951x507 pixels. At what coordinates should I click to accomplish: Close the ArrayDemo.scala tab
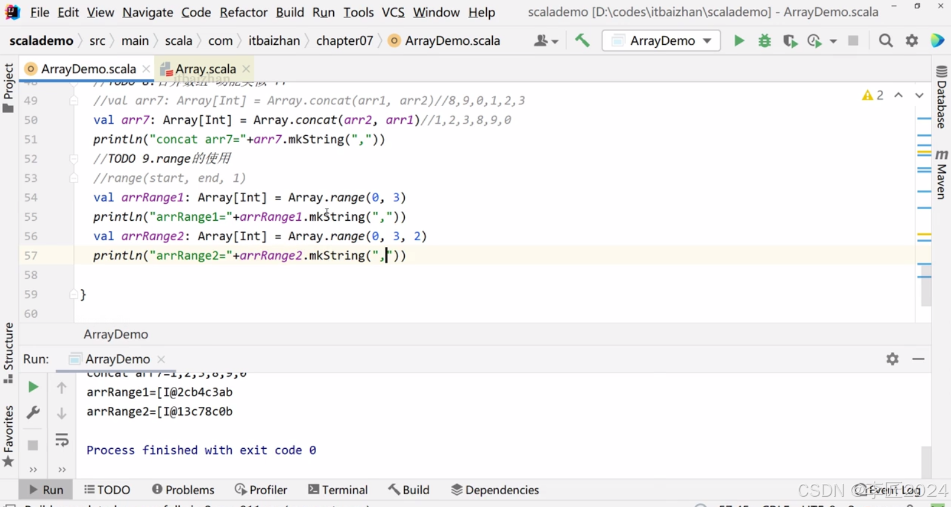point(146,69)
